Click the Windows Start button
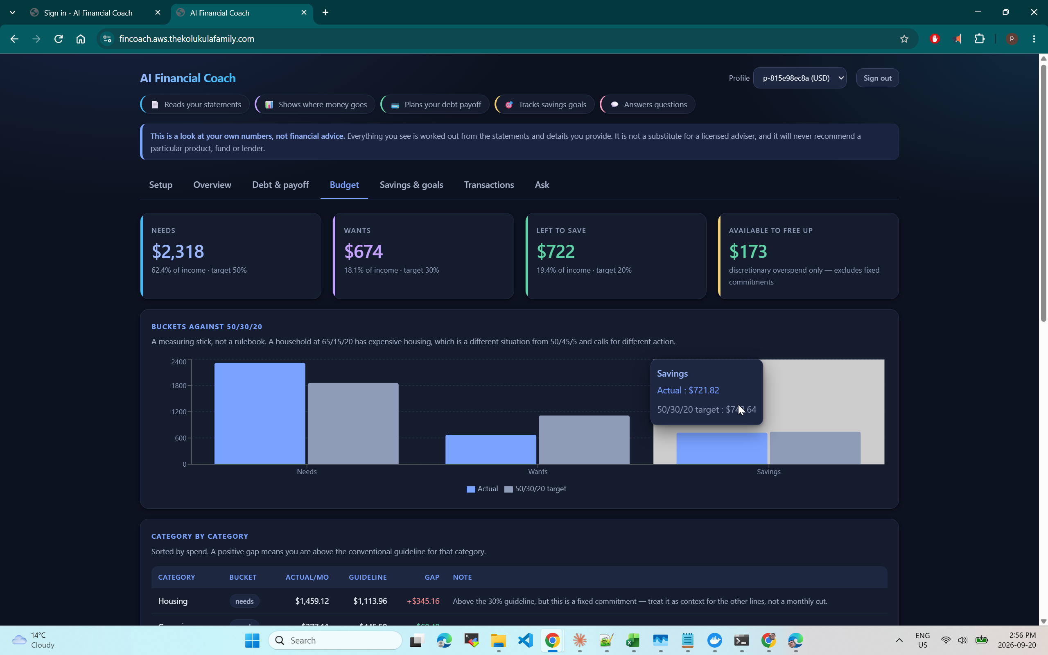Screen dimensions: 1048x655 tap(252, 640)
